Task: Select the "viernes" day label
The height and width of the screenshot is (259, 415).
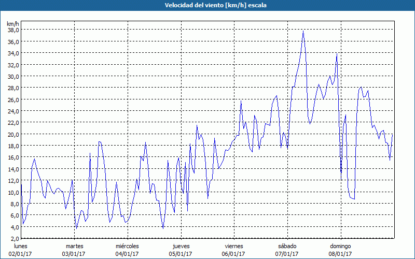Action: click(234, 246)
